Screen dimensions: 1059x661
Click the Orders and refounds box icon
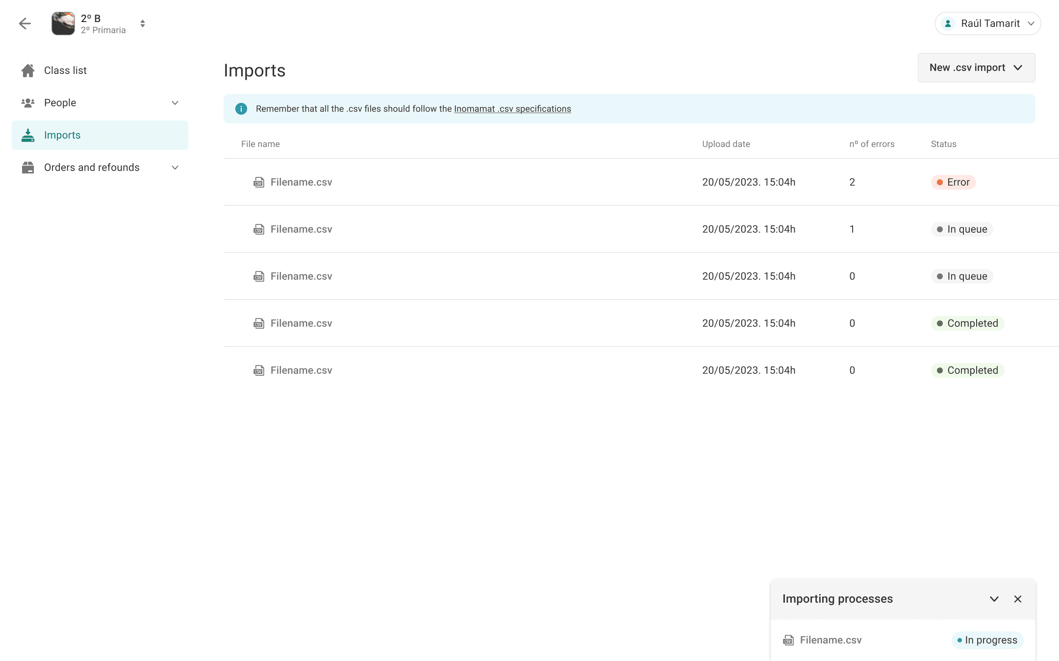coord(28,168)
